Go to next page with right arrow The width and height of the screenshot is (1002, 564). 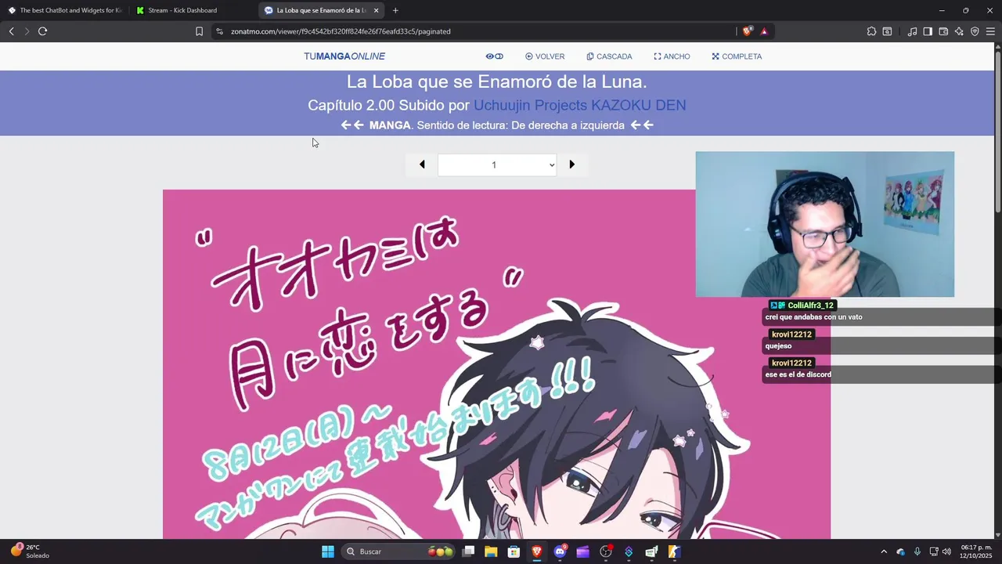(x=571, y=164)
